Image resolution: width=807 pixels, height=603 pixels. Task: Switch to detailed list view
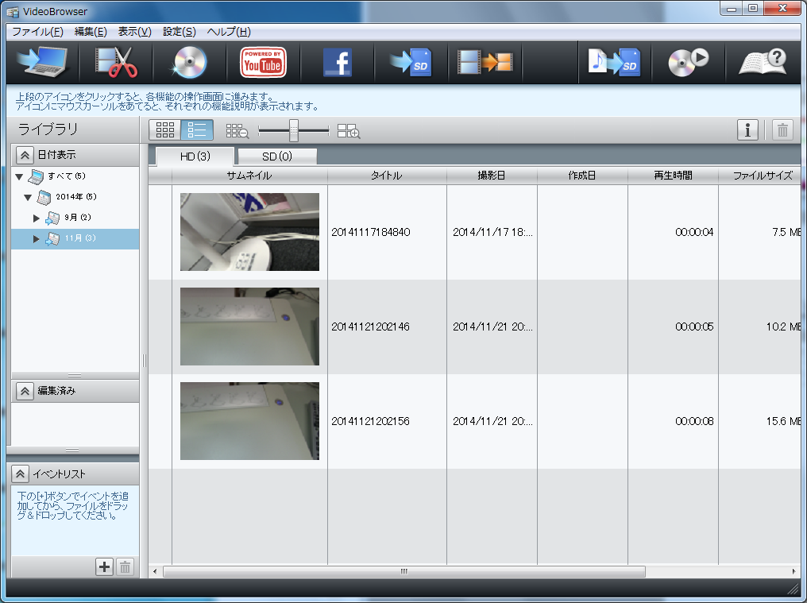[x=197, y=129]
